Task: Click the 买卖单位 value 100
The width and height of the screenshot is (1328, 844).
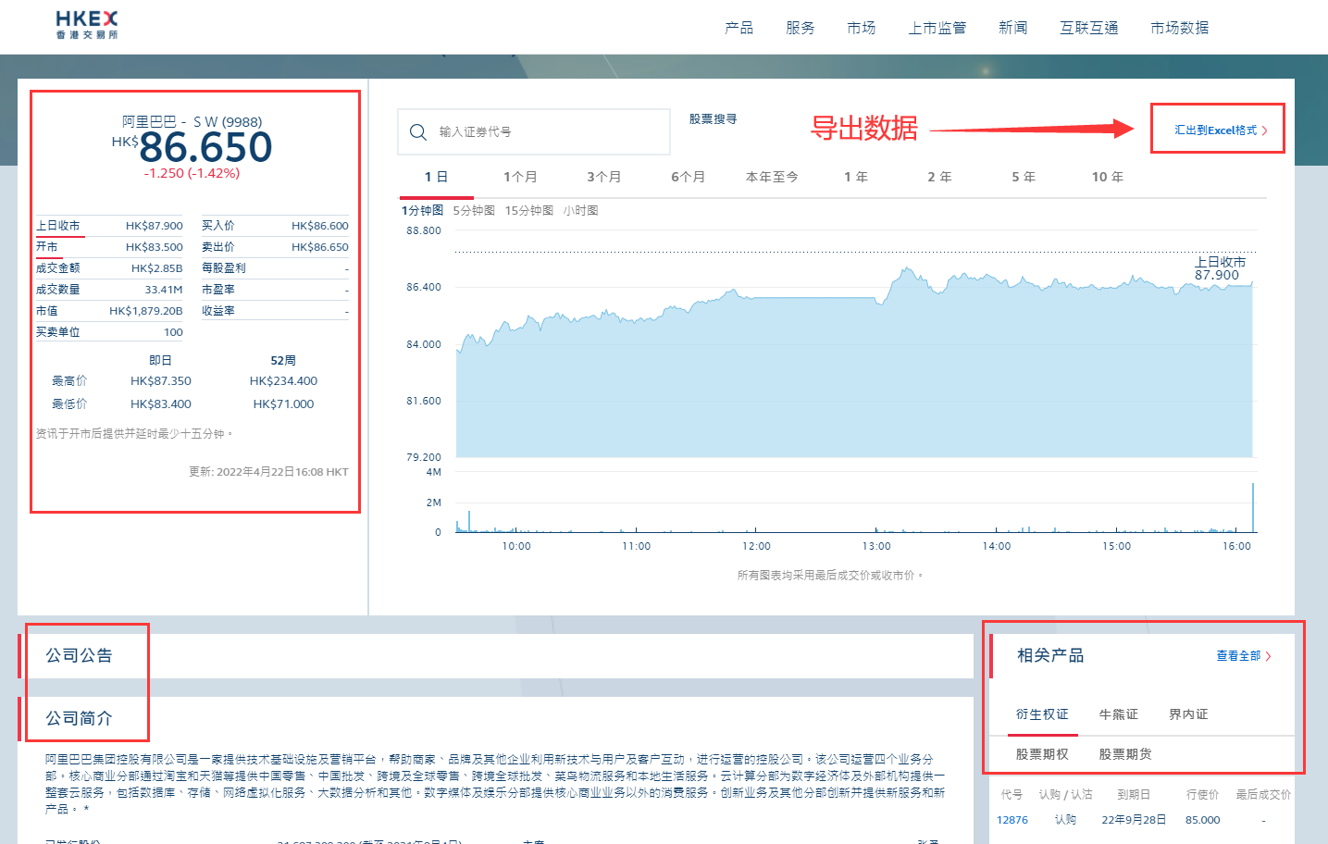Action: tap(173, 332)
